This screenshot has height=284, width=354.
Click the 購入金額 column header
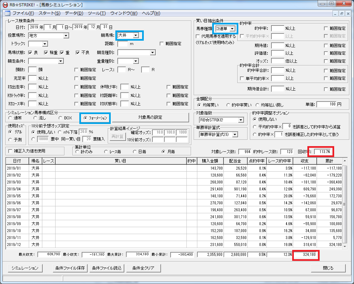(210, 161)
